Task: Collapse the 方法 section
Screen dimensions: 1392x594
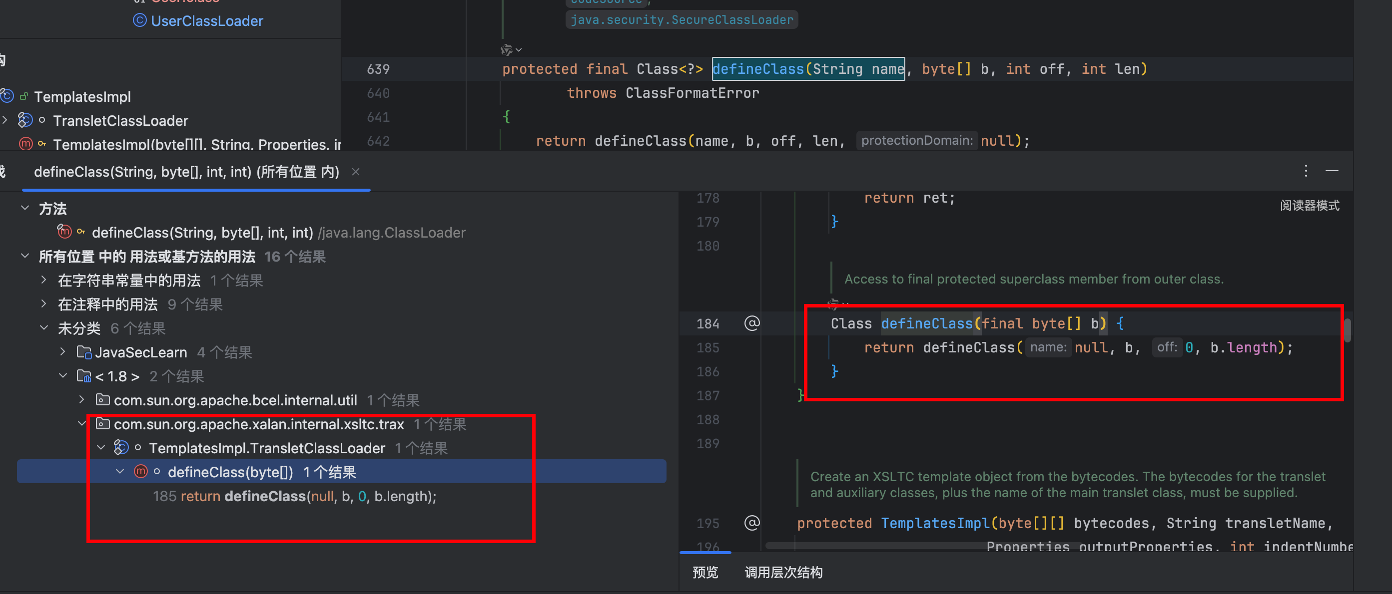Action: pos(25,208)
